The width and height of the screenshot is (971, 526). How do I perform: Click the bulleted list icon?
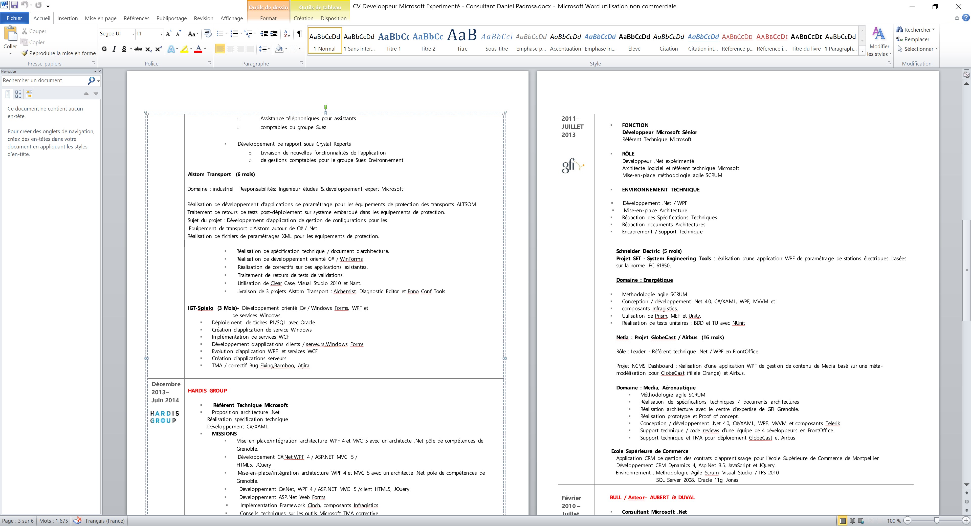click(220, 34)
